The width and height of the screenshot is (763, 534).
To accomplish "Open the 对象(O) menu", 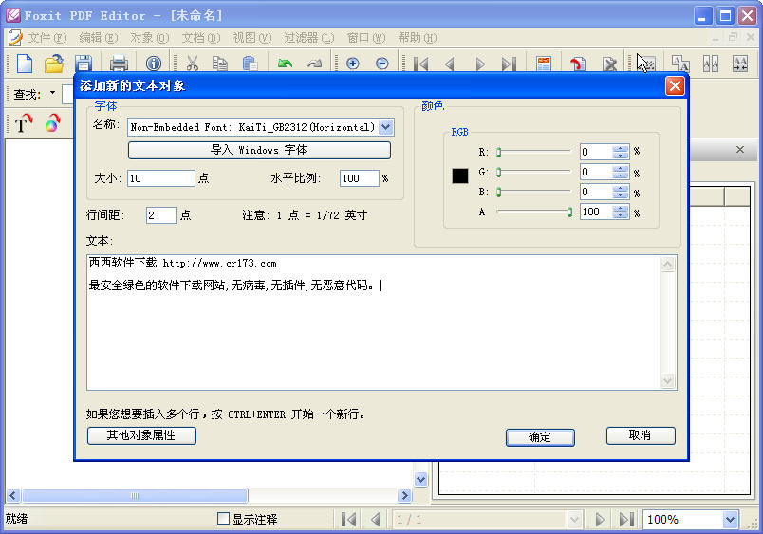I will pyautogui.click(x=149, y=37).
